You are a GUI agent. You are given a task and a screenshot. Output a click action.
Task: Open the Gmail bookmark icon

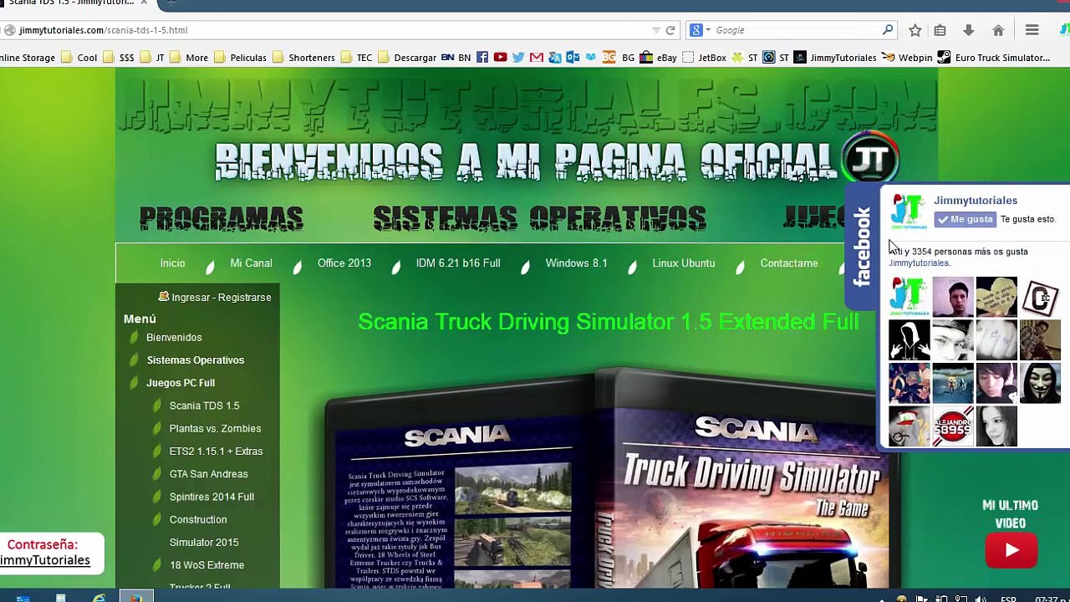pos(537,57)
